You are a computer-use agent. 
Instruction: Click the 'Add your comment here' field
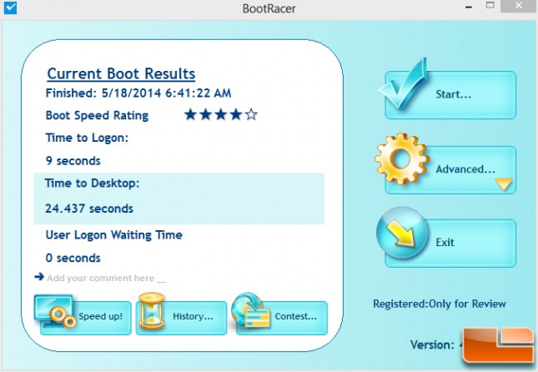pos(107,278)
